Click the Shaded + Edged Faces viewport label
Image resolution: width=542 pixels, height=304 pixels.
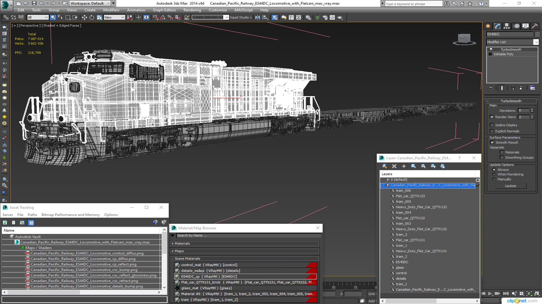click(x=61, y=26)
